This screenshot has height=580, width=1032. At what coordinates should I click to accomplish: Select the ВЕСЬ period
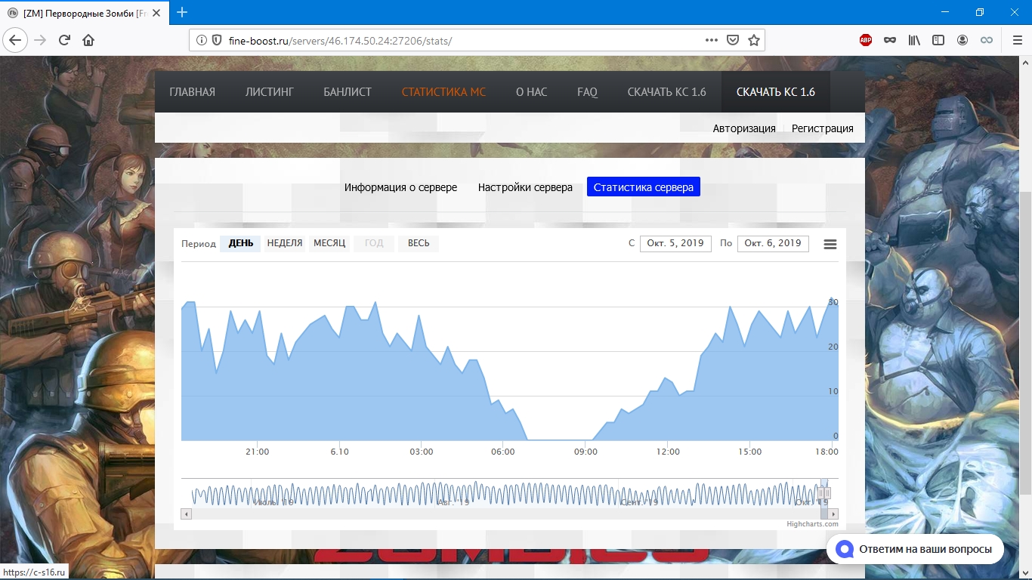pos(419,243)
